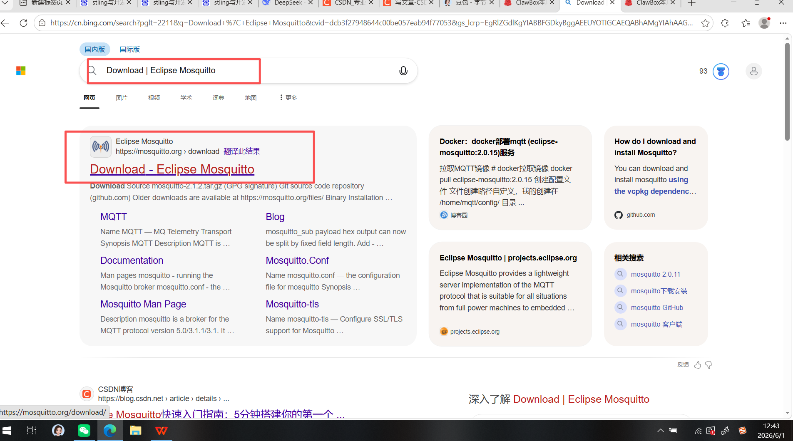The height and width of the screenshot is (441, 793).
Task: Open the browser profile avatar
Action: (764, 23)
